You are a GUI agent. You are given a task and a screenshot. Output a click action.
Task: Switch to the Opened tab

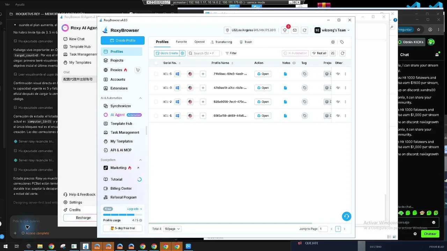[199, 42]
